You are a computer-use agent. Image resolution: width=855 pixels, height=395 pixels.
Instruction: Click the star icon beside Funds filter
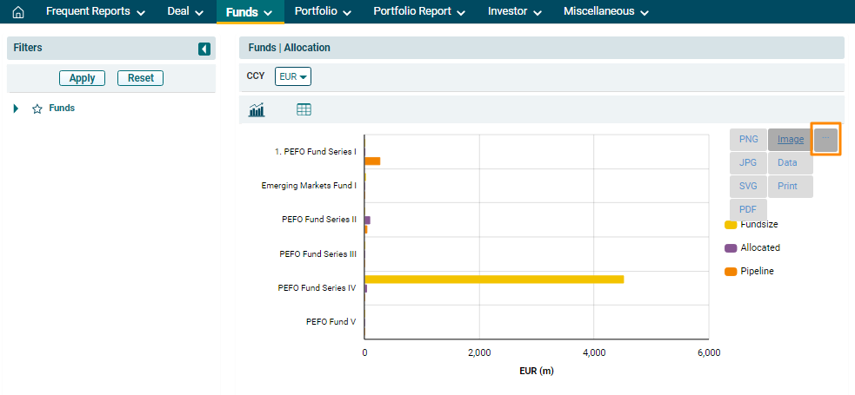37,109
